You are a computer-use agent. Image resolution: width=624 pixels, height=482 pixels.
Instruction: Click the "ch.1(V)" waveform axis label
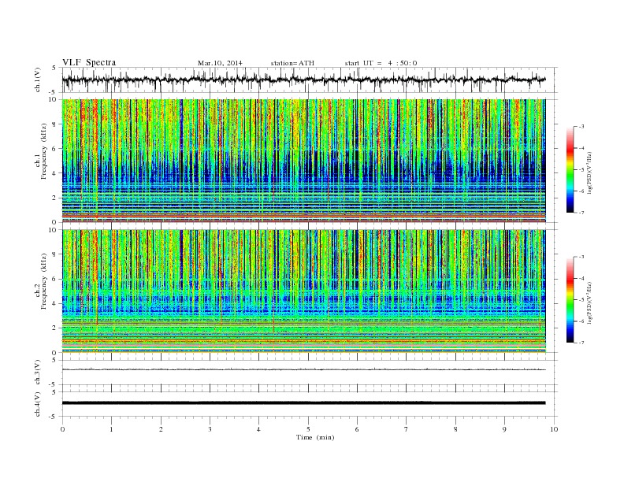point(38,80)
